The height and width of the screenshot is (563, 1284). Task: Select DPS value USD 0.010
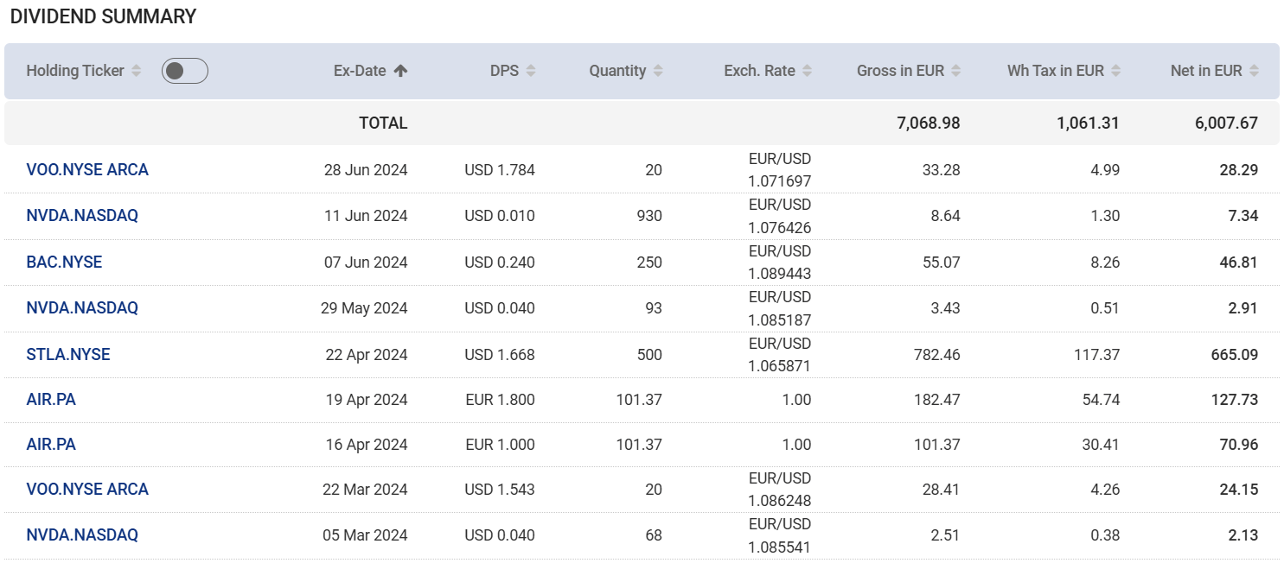pos(500,216)
